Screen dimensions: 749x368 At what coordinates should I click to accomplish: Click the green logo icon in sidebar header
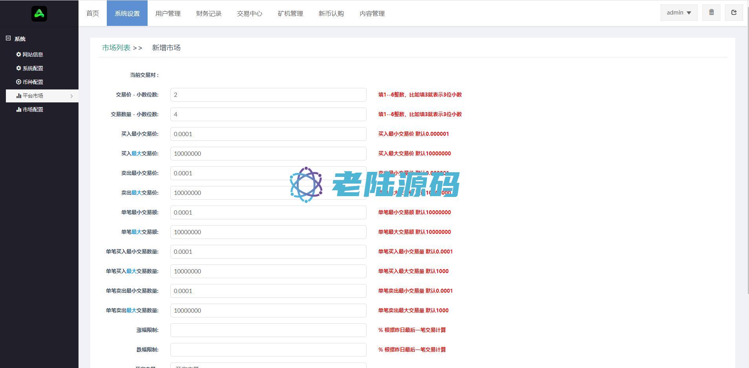click(x=39, y=14)
